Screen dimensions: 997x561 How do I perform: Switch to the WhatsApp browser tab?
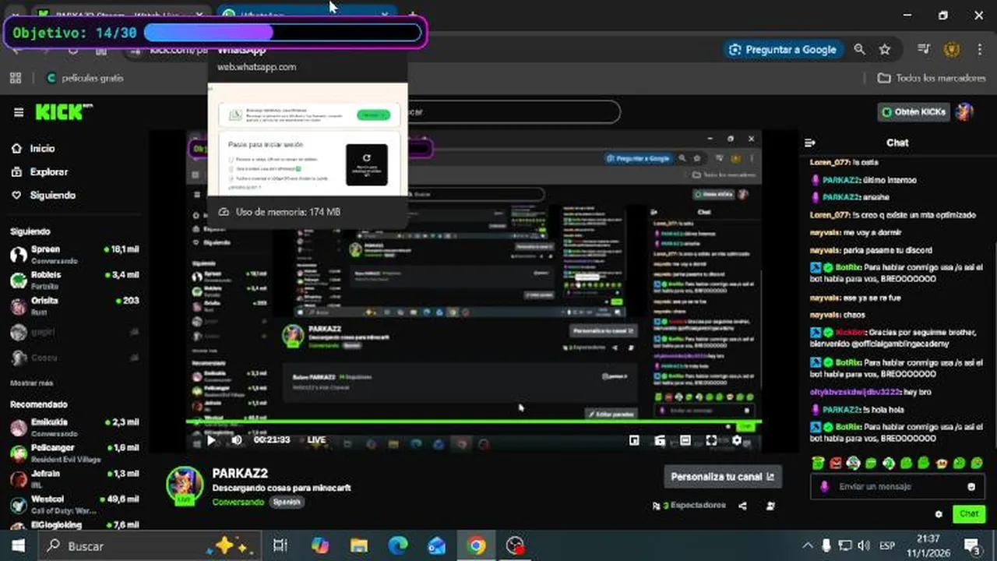click(306, 14)
